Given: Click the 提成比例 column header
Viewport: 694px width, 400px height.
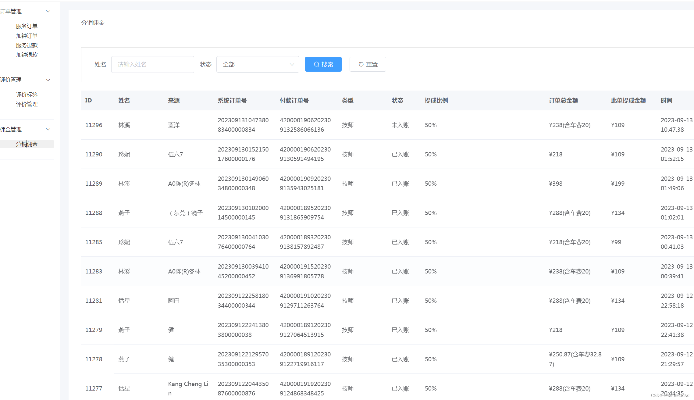Looking at the screenshot, I should tap(436, 100).
